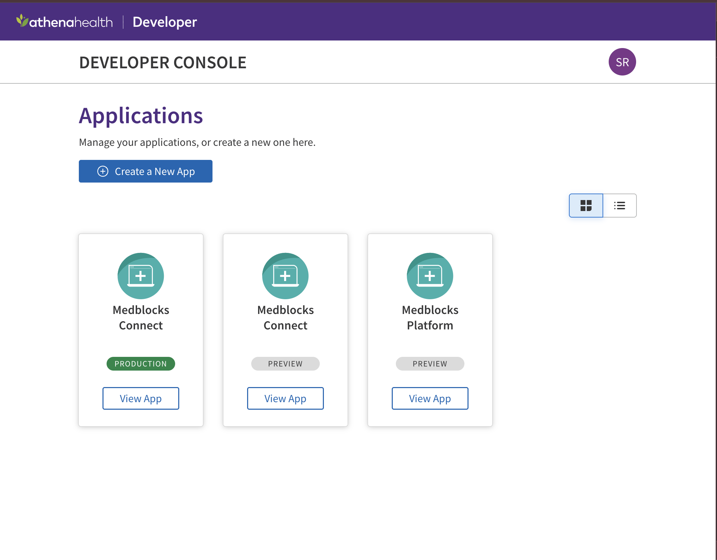Click the PRODUCTION status badge
This screenshot has height=560, width=717.
tap(141, 364)
